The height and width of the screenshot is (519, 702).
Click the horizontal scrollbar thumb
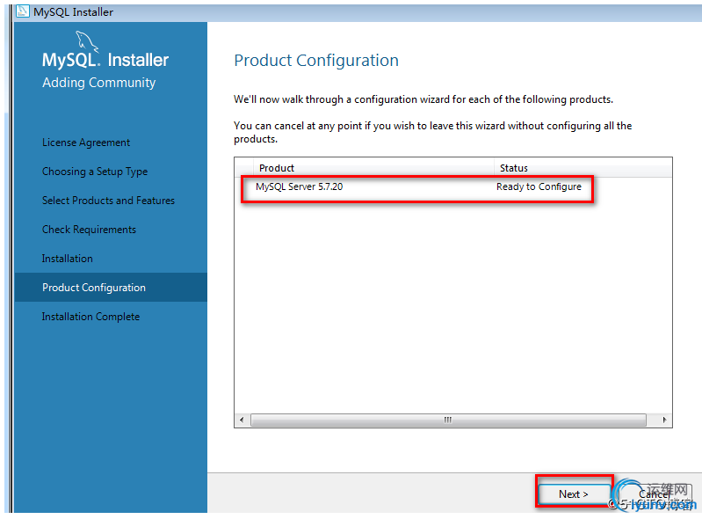click(448, 420)
